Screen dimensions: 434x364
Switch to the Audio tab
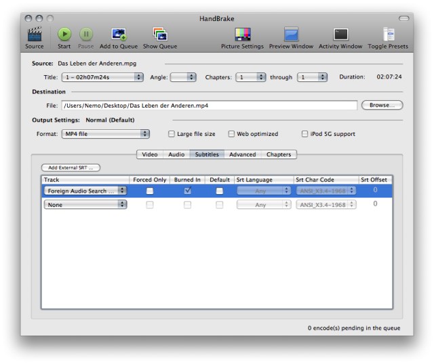pos(176,154)
